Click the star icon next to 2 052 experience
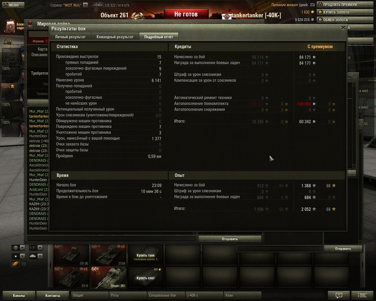The width and height of the screenshot is (376, 301). [314, 209]
